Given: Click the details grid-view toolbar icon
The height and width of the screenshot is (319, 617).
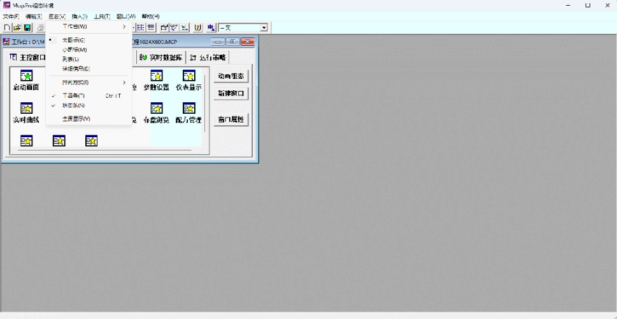Looking at the screenshot, I should pos(151,27).
